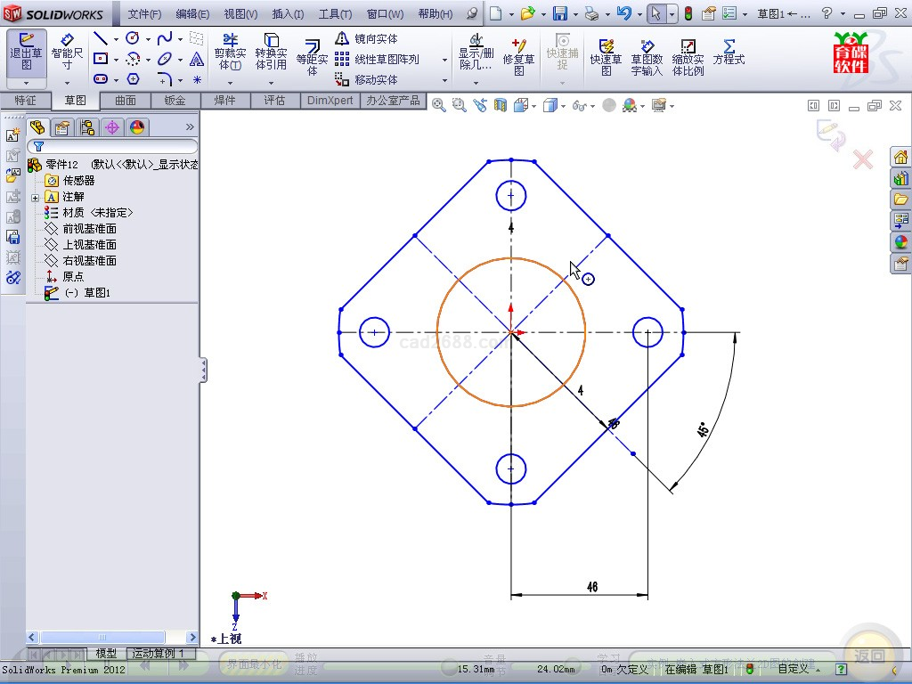Open the appearance color sphere in heads-up toolbar
The height and width of the screenshot is (684, 912).
(x=630, y=106)
